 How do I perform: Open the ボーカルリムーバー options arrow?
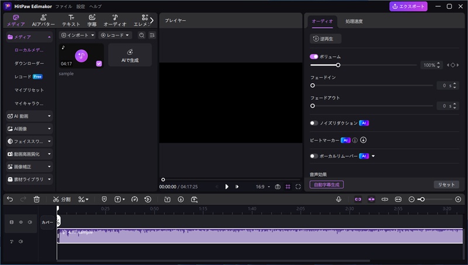click(373, 156)
